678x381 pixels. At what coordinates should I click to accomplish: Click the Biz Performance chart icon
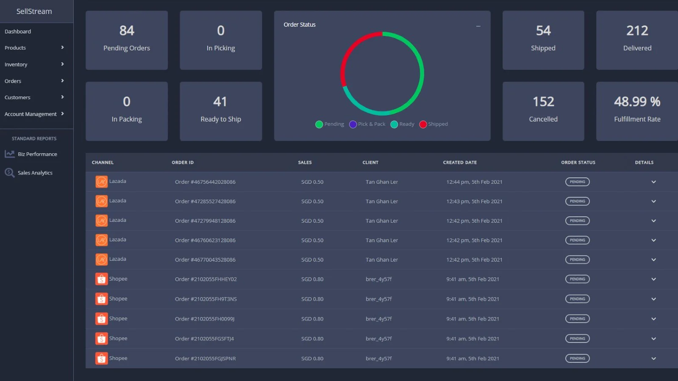pyautogui.click(x=9, y=154)
